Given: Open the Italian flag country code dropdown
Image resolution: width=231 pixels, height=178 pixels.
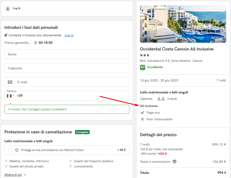Looking at the screenshot, I should [10, 96].
